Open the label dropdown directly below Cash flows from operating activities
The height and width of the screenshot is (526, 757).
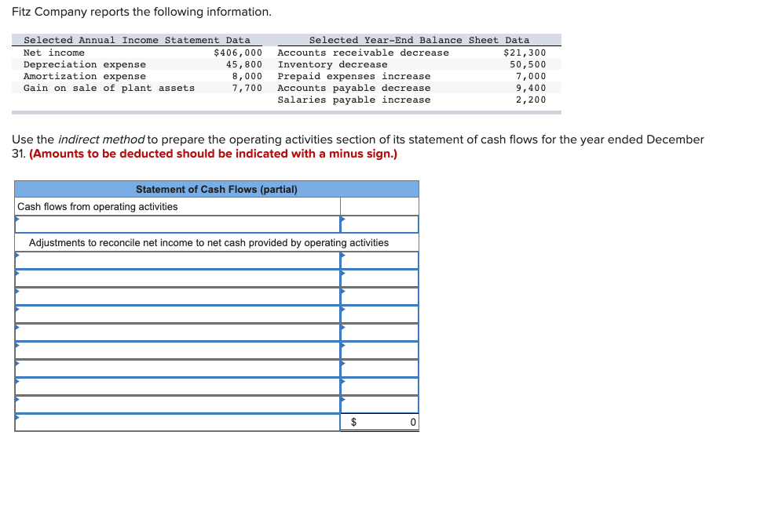[x=177, y=224]
